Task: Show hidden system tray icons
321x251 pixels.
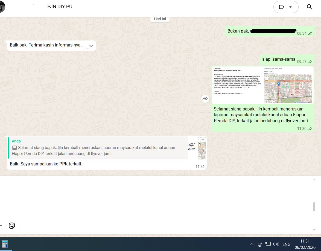Action: coord(252,244)
